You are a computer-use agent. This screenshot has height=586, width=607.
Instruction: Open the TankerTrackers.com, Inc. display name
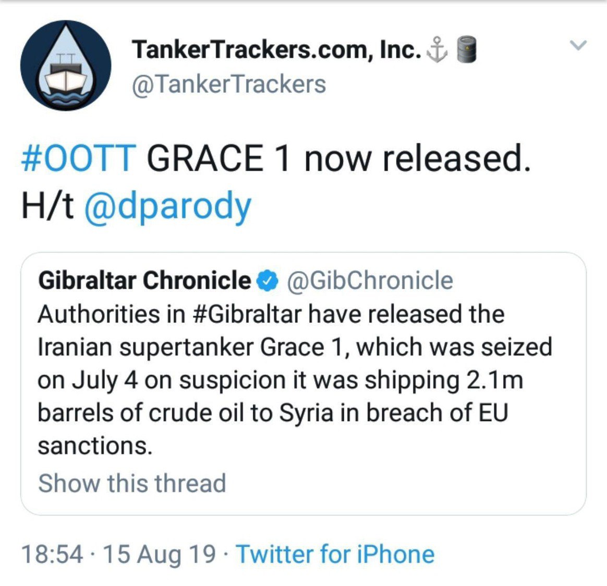[276, 50]
